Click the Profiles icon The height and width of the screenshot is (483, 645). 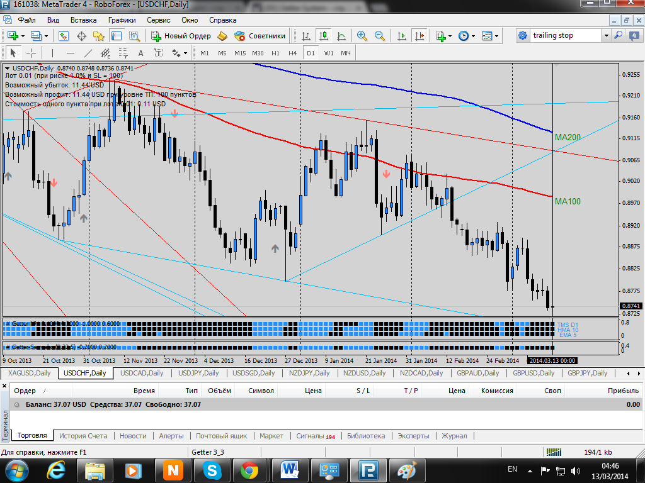pos(36,36)
